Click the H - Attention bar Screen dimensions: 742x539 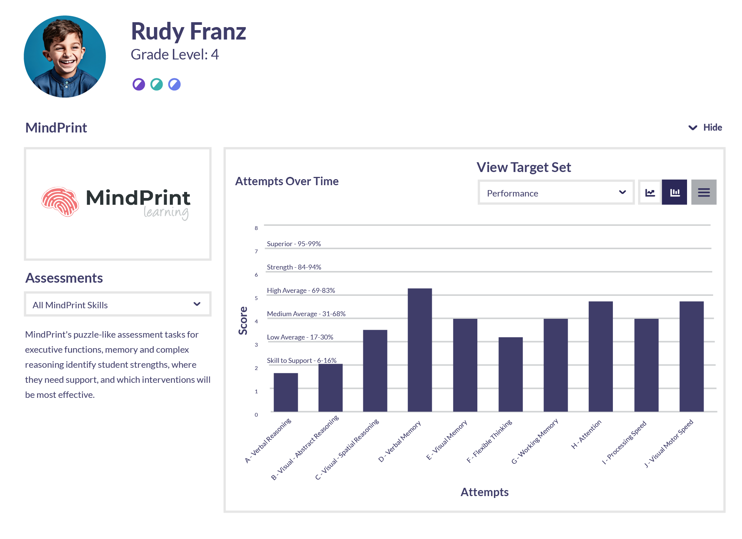[x=600, y=356]
